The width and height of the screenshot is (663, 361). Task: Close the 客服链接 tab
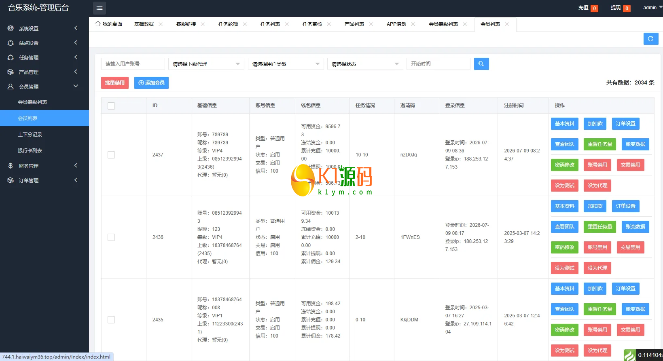pos(203,24)
